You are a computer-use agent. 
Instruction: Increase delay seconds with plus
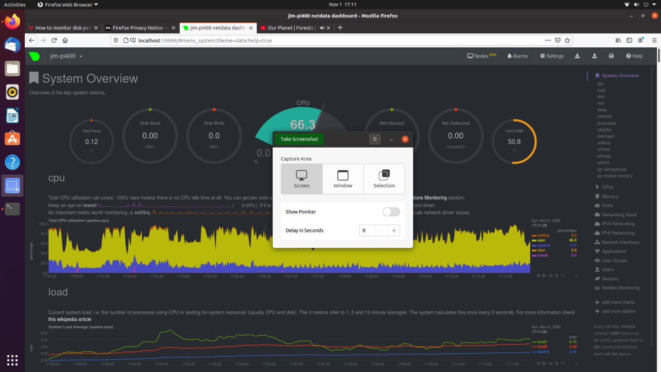(x=394, y=231)
